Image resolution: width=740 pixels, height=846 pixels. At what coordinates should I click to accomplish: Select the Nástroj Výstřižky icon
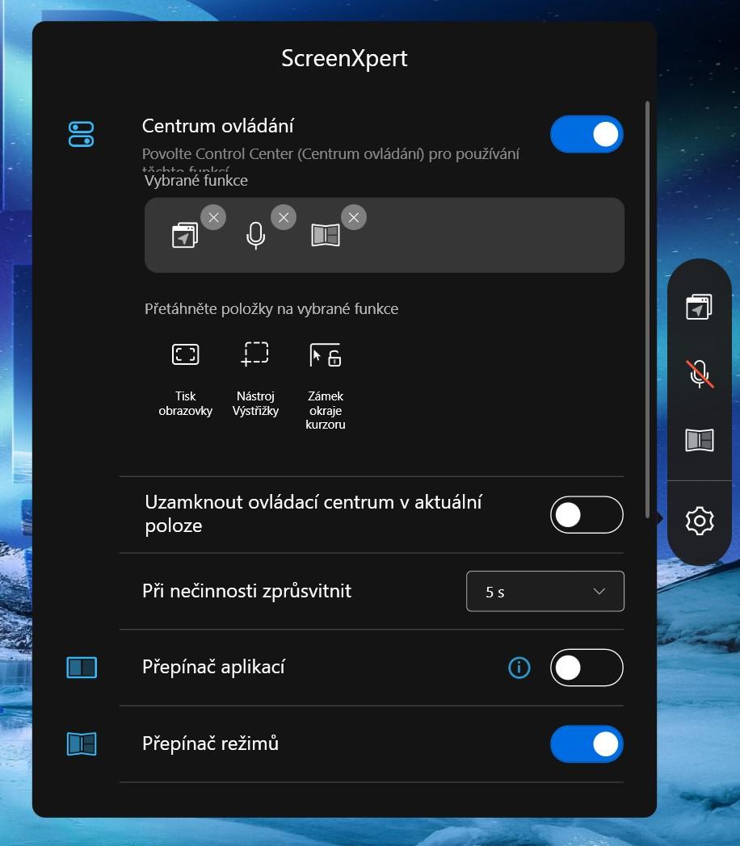pos(254,354)
